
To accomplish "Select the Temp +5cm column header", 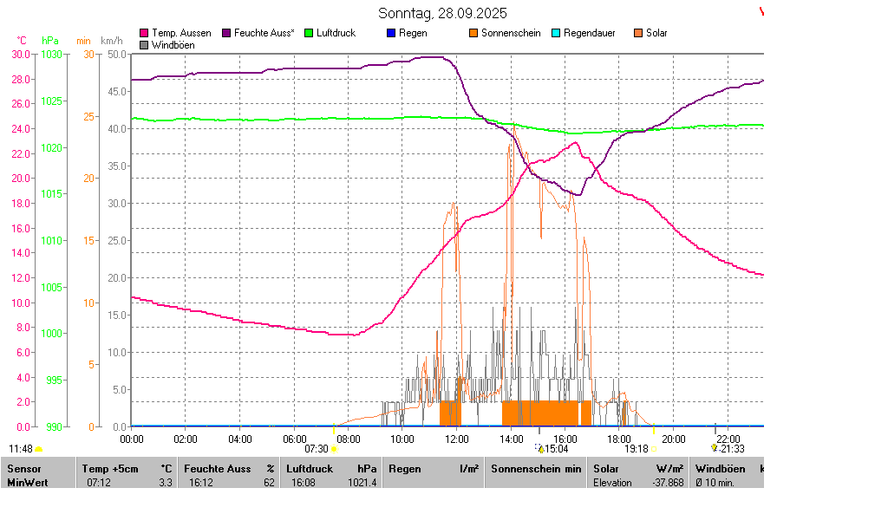I will point(127,469).
